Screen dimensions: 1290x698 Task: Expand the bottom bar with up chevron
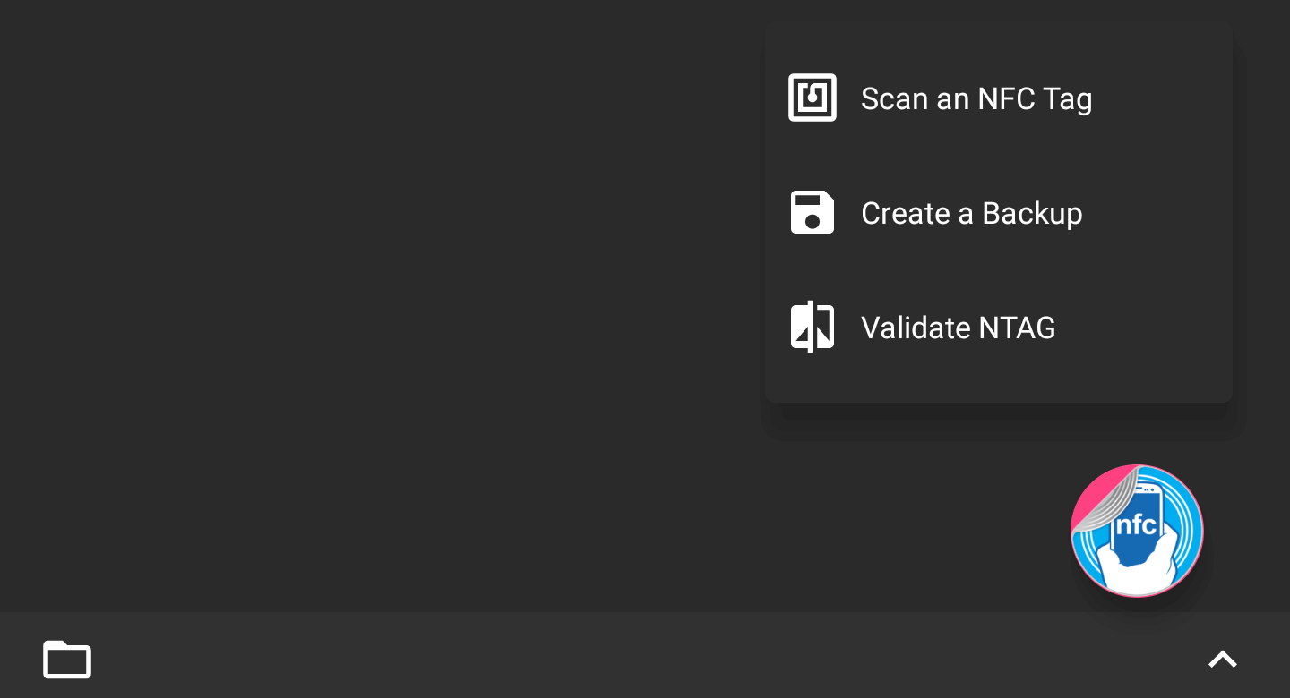[x=1222, y=660]
